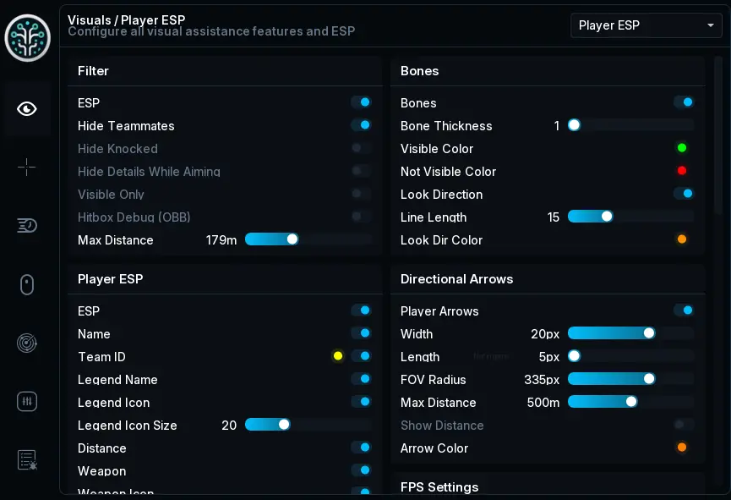
Task: Turn off Legend Icon toggle
Action: coord(361,402)
